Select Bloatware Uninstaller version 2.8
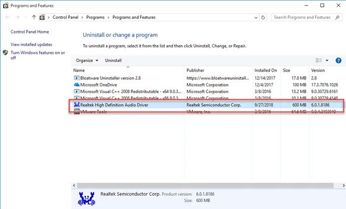346x209 pixels. pyautogui.click(x=110, y=78)
